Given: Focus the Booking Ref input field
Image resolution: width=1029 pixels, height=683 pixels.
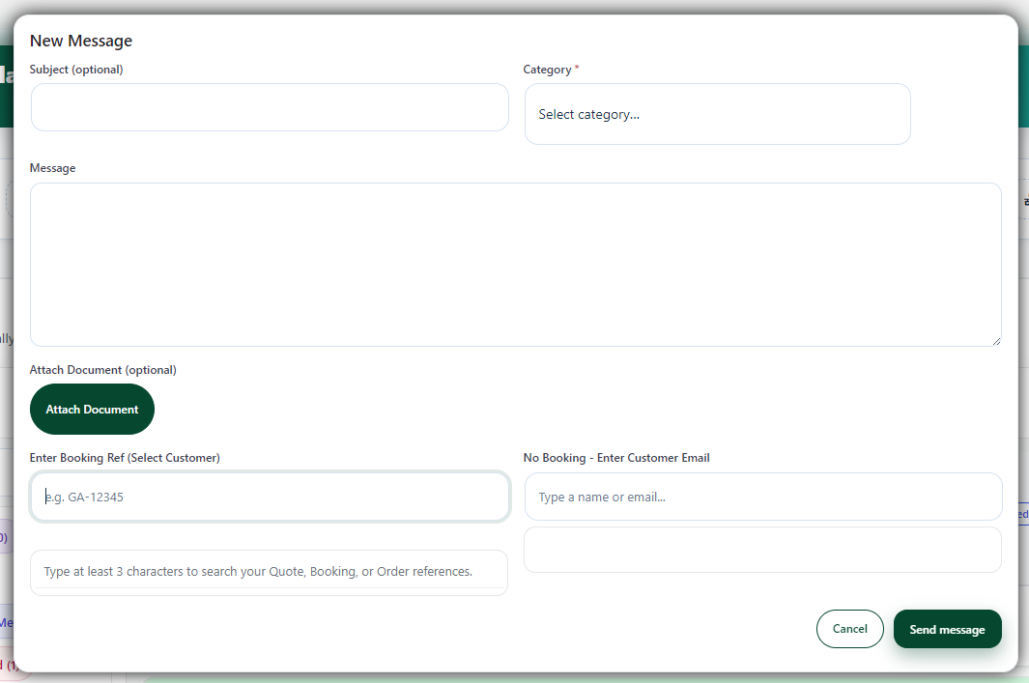Looking at the screenshot, I should tap(270, 497).
